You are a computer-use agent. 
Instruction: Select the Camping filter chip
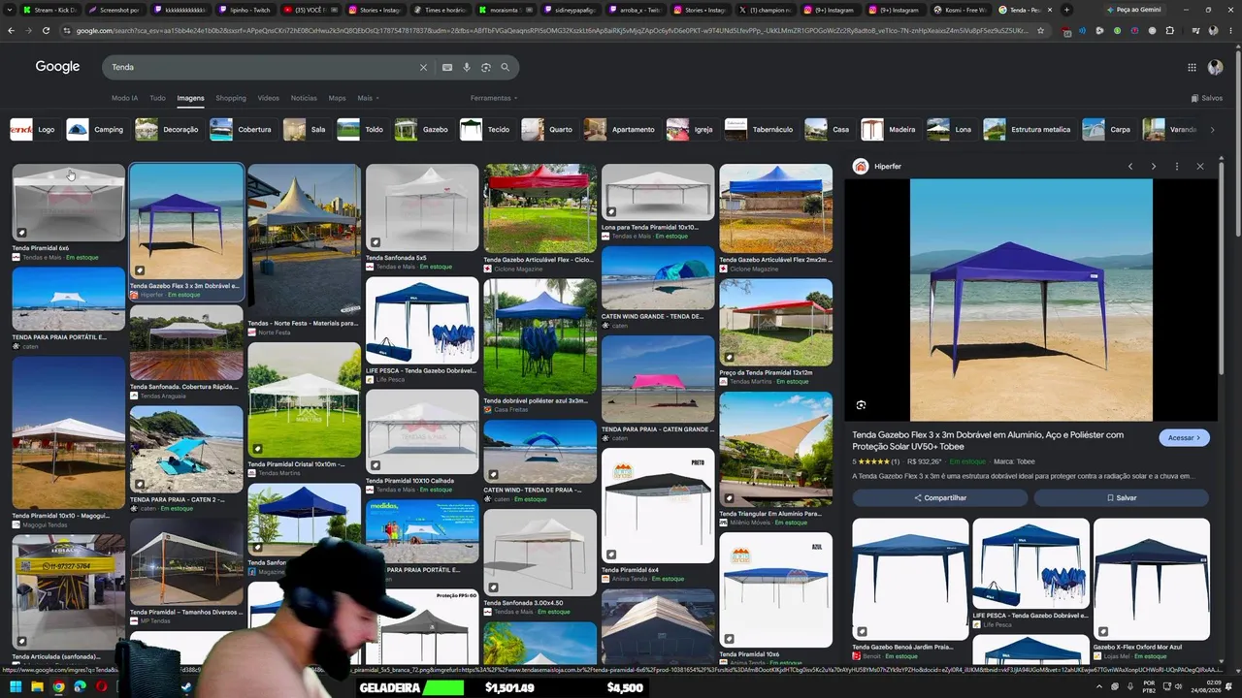point(96,129)
